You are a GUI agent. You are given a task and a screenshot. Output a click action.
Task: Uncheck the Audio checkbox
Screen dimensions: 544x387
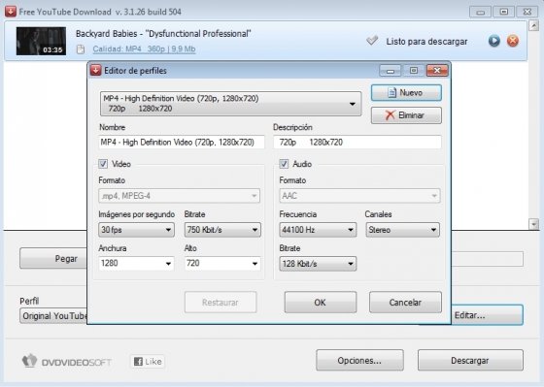click(284, 164)
